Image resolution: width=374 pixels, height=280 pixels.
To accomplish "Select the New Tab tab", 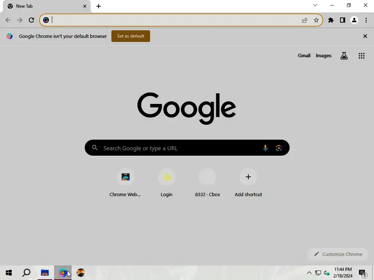I will pyautogui.click(x=47, y=6).
